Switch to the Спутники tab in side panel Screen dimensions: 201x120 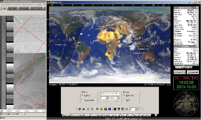(180, 67)
